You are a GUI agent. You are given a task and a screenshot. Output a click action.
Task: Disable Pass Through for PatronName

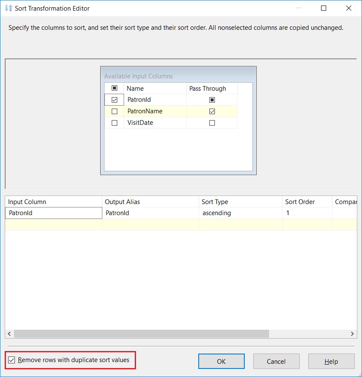coord(211,111)
